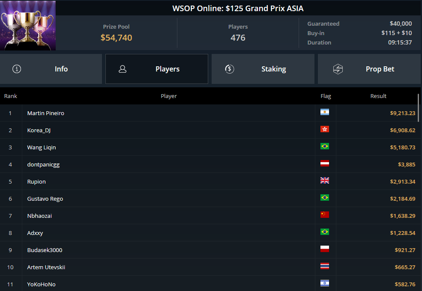Click the $2,184.69 result amount

(403, 199)
